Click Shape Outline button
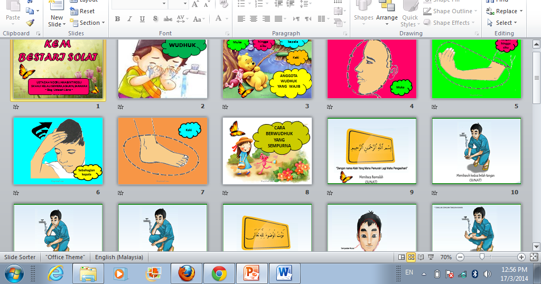Viewport: 541px width, 284px height. tap(450, 11)
